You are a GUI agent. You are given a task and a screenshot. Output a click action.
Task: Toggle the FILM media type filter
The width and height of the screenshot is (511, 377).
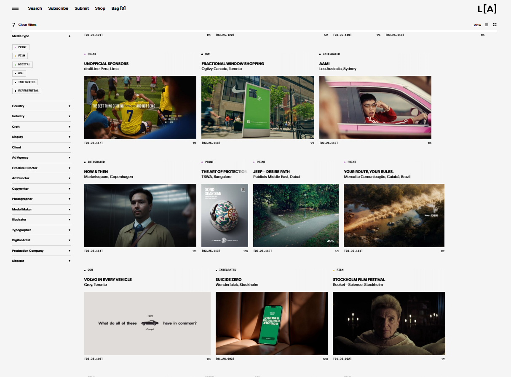click(x=20, y=56)
